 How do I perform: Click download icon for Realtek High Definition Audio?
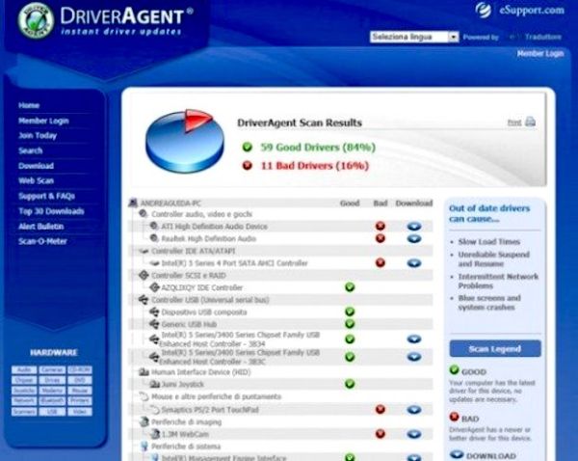coord(413,238)
